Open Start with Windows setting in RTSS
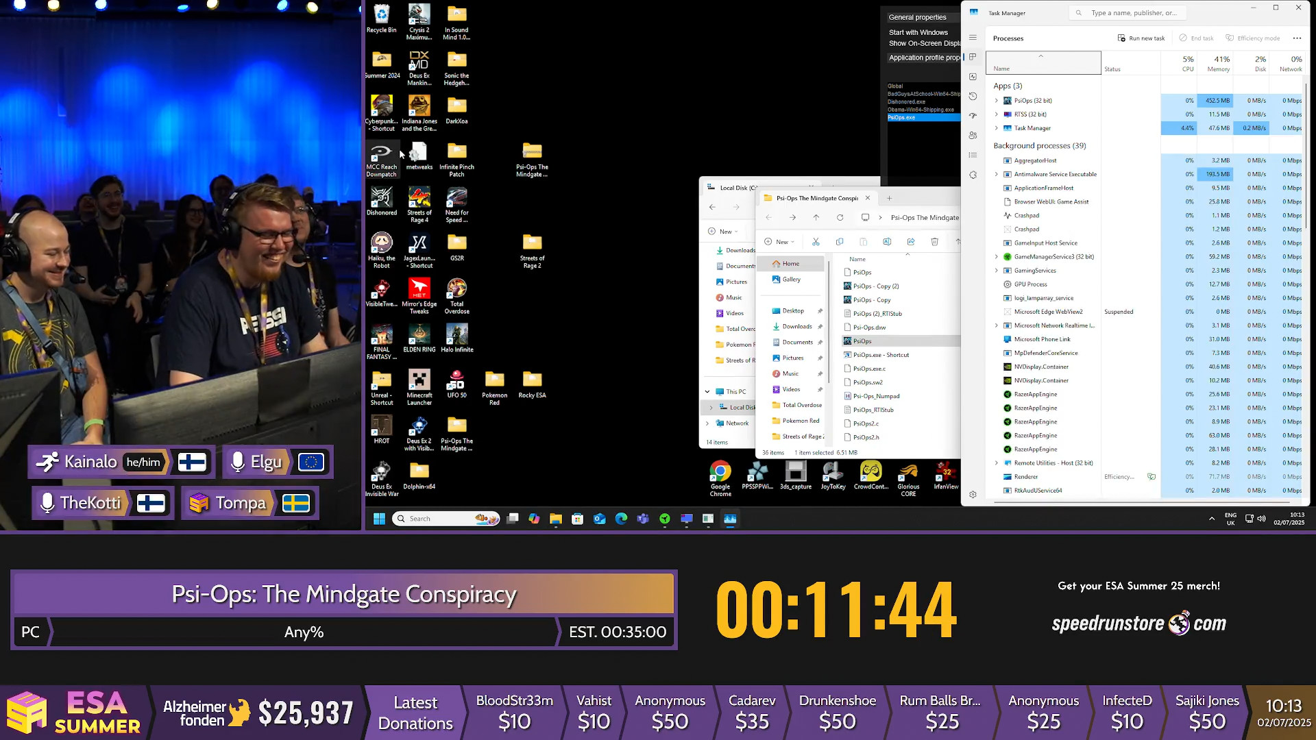 (x=918, y=32)
